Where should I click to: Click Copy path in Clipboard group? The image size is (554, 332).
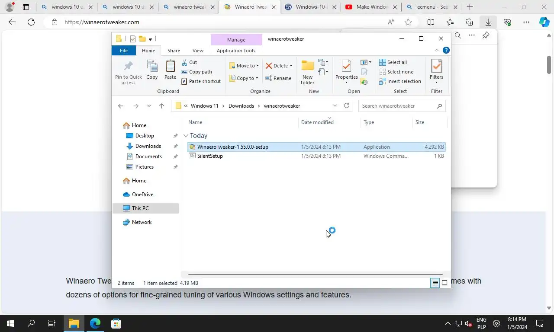pos(196,72)
